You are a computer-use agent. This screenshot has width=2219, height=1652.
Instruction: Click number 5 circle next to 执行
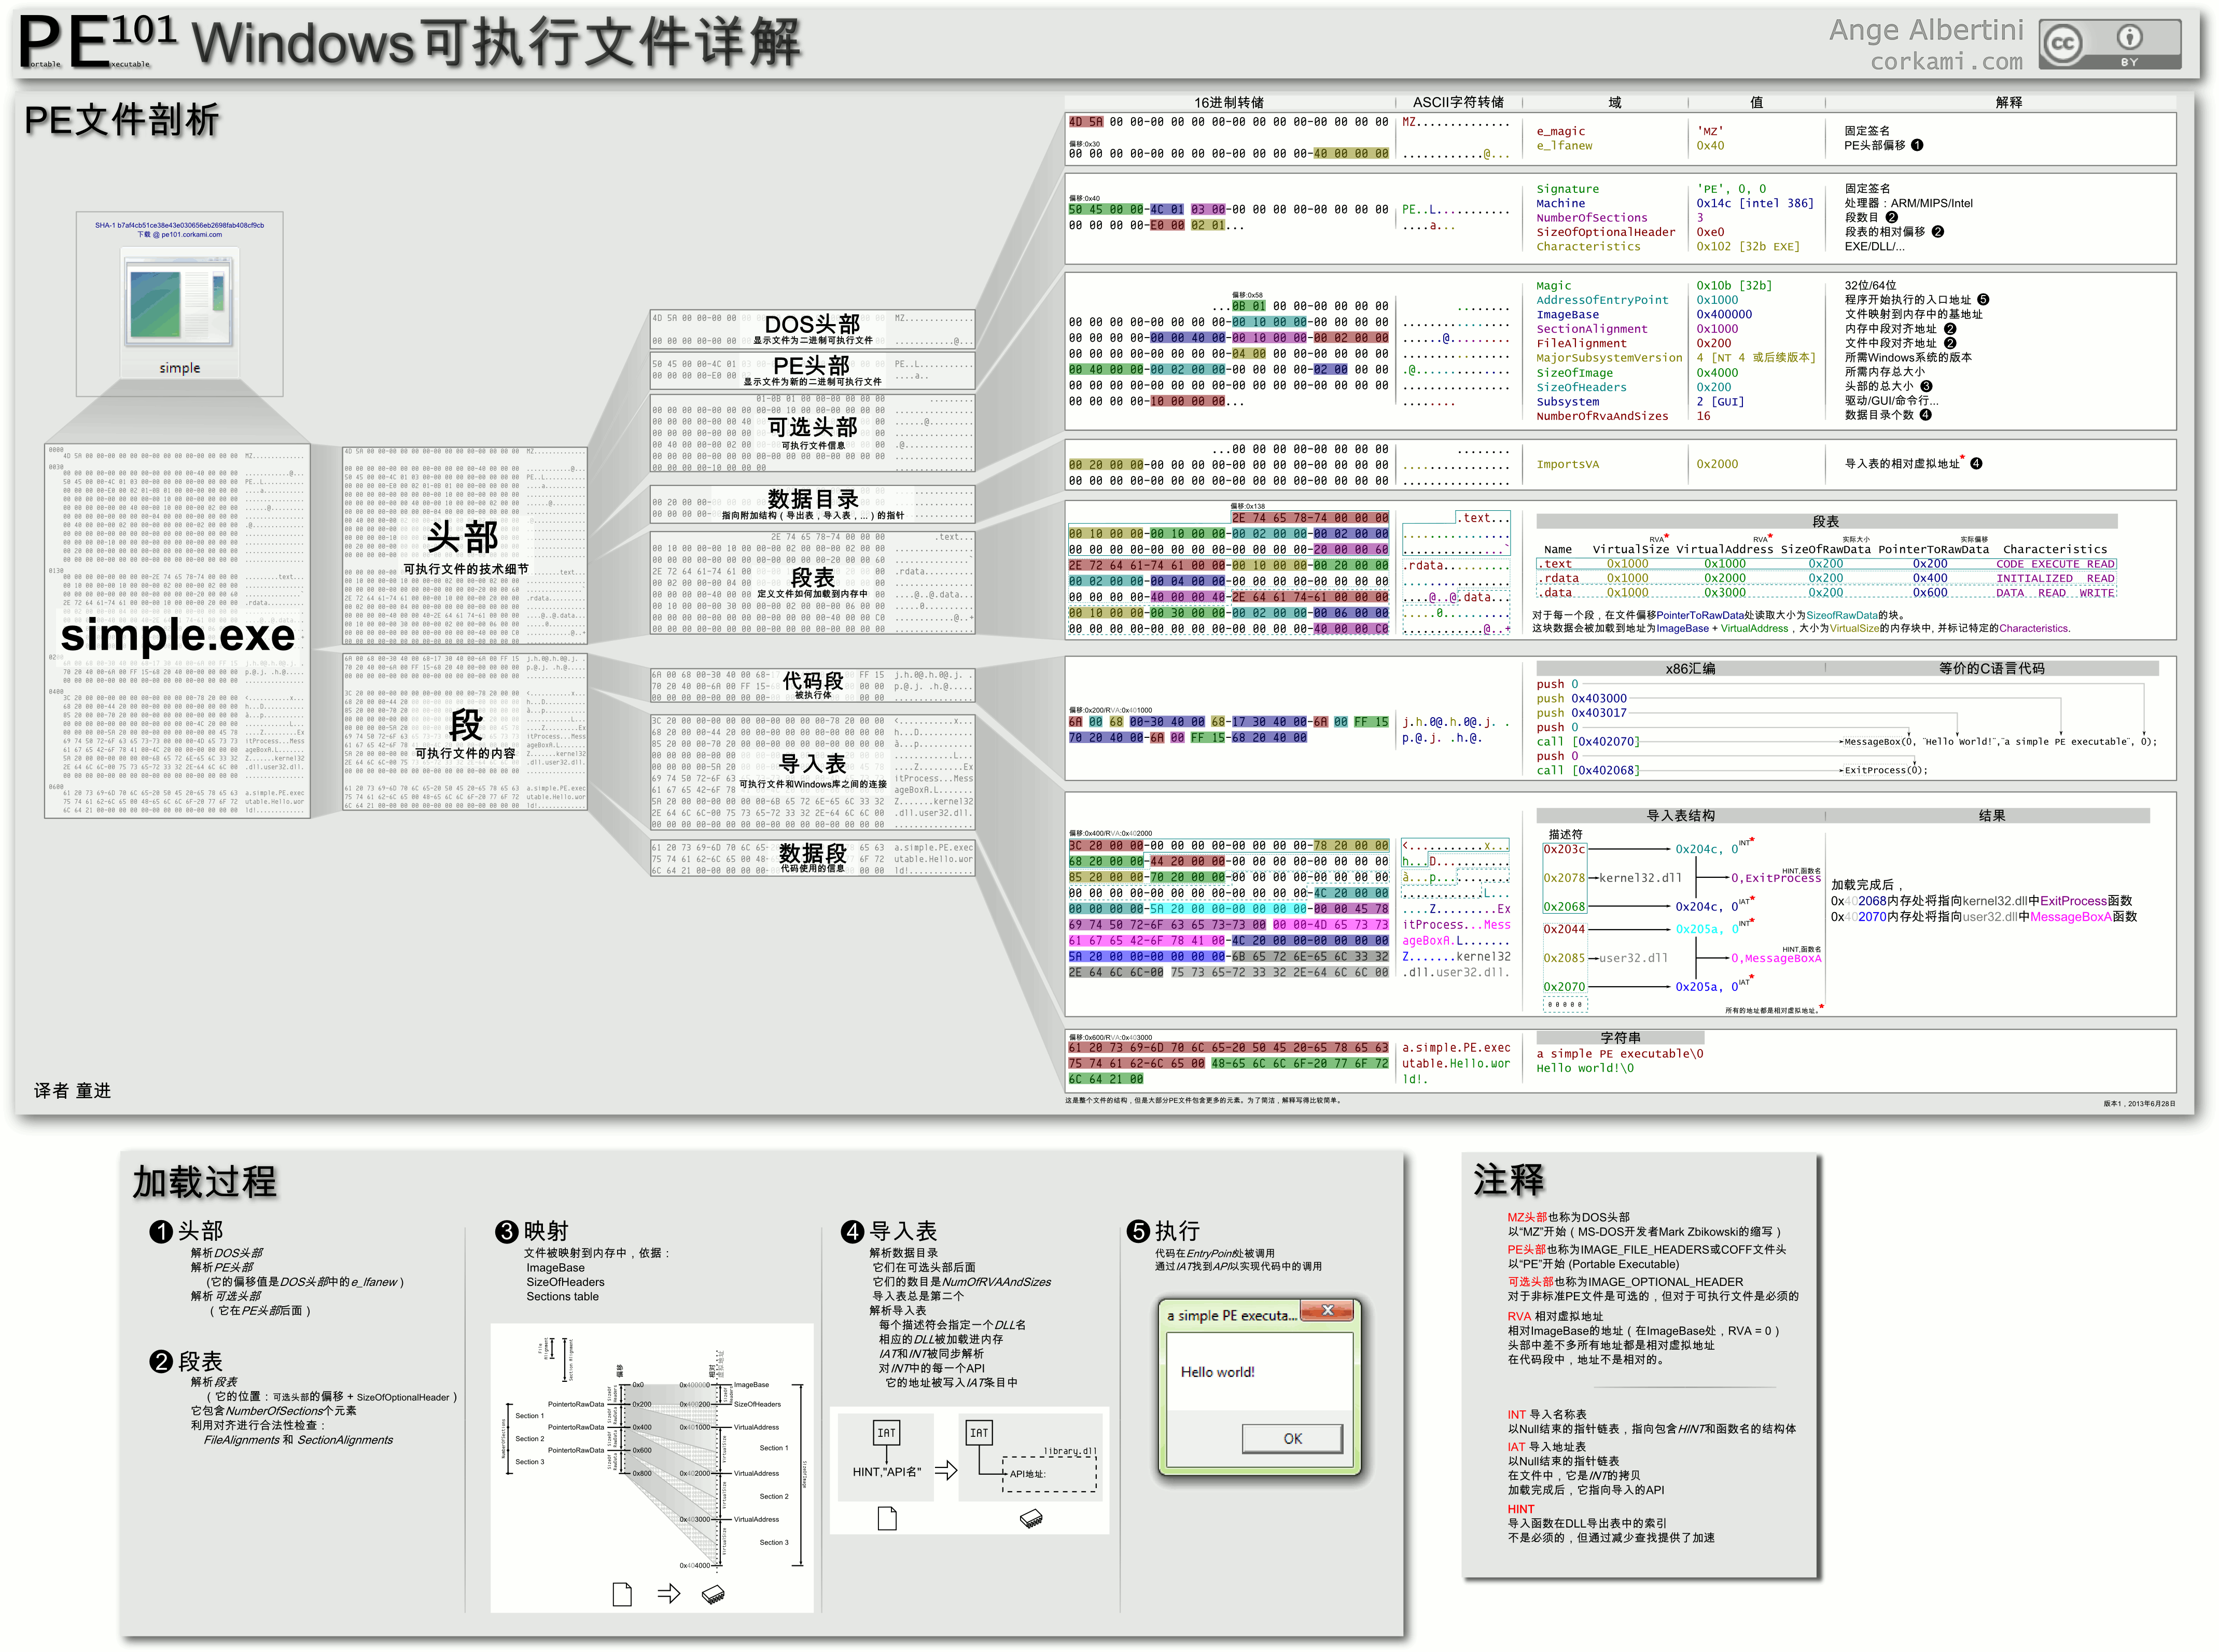point(1138,1232)
